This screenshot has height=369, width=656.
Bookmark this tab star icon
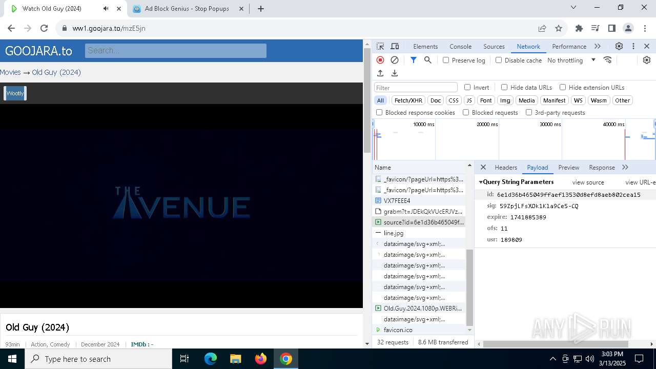[559, 28]
